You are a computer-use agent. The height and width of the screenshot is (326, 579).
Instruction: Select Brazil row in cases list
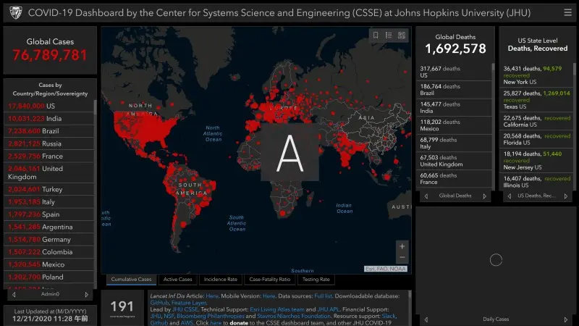tap(48, 131)
